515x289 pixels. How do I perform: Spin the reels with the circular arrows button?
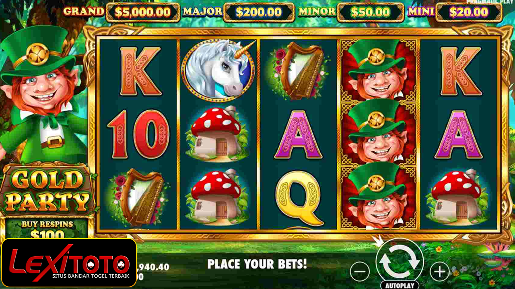(x=400, y=261)
